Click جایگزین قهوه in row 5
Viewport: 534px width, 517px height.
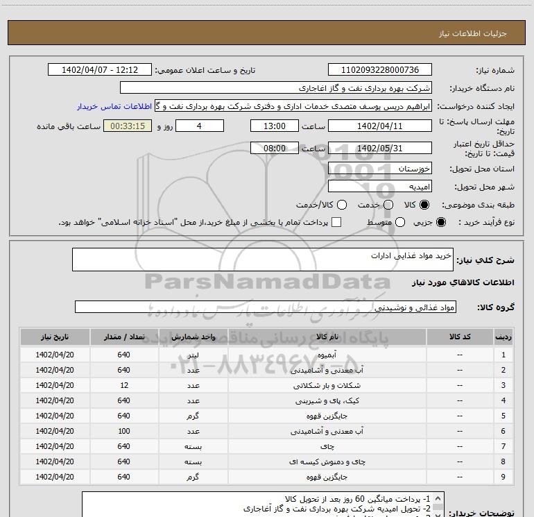click(327, 416)
